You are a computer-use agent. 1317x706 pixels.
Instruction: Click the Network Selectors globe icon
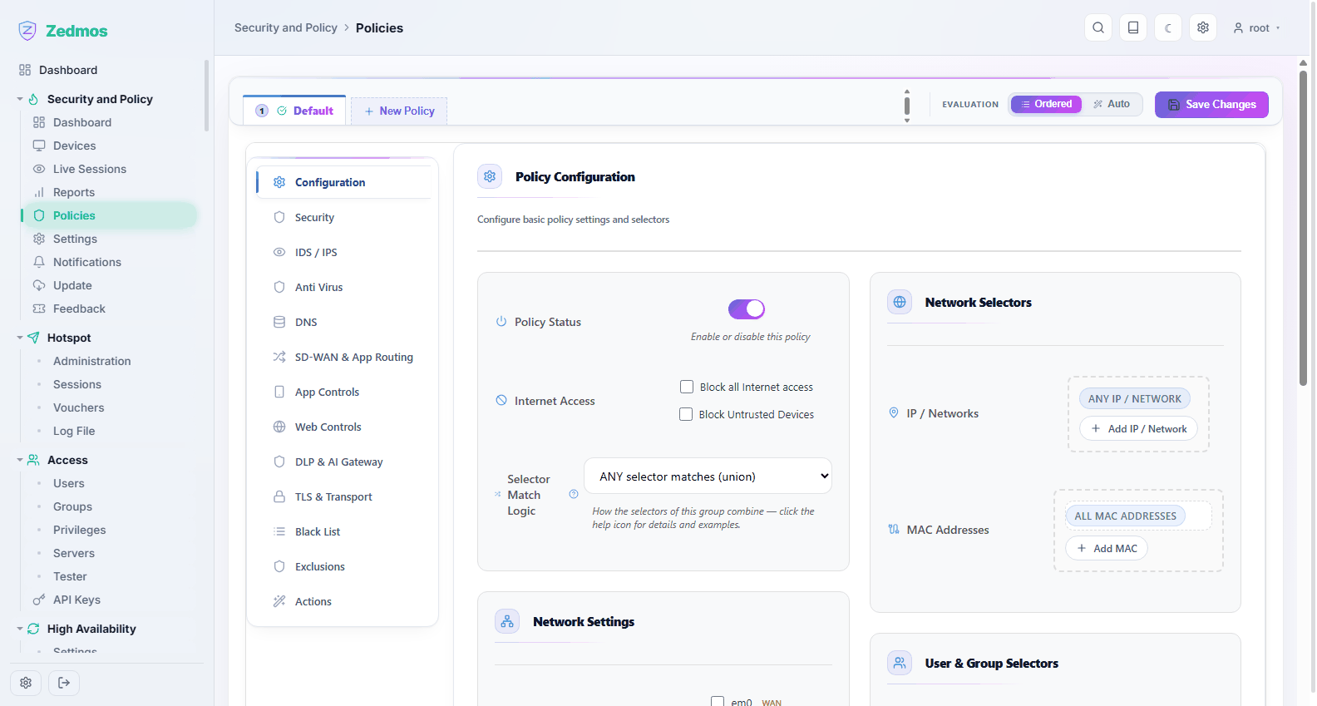pos(900,302)
